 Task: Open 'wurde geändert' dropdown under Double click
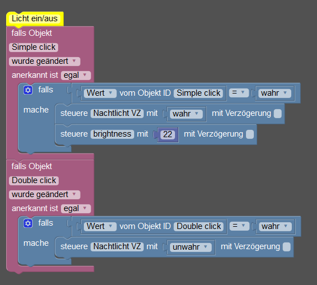pos(45,194)
